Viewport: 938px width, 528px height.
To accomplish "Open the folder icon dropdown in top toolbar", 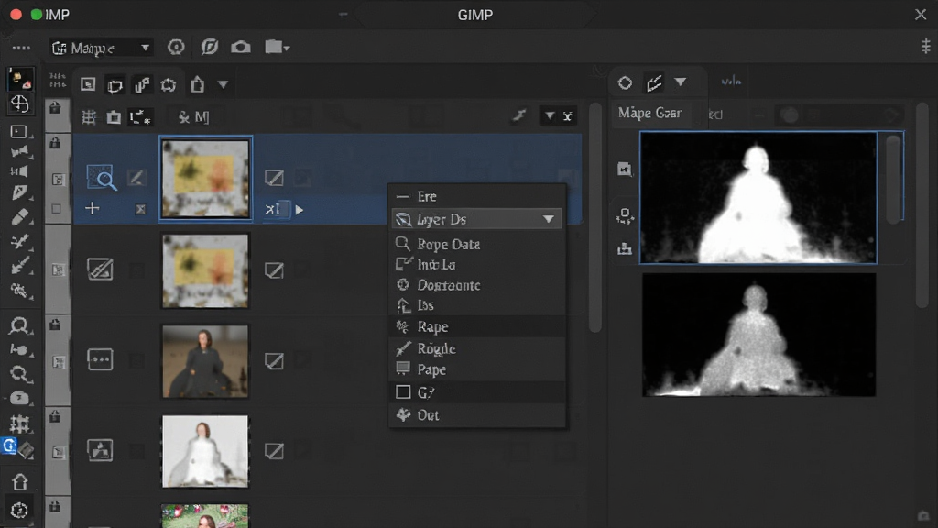I will pyautogui.click(x=277, y=47).
